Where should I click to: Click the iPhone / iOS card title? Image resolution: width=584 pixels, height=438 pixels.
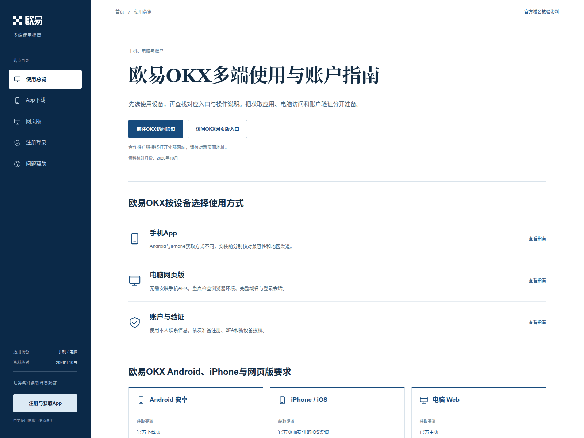309,400
